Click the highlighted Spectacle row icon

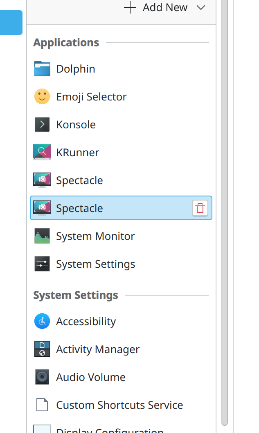point(42,208)
